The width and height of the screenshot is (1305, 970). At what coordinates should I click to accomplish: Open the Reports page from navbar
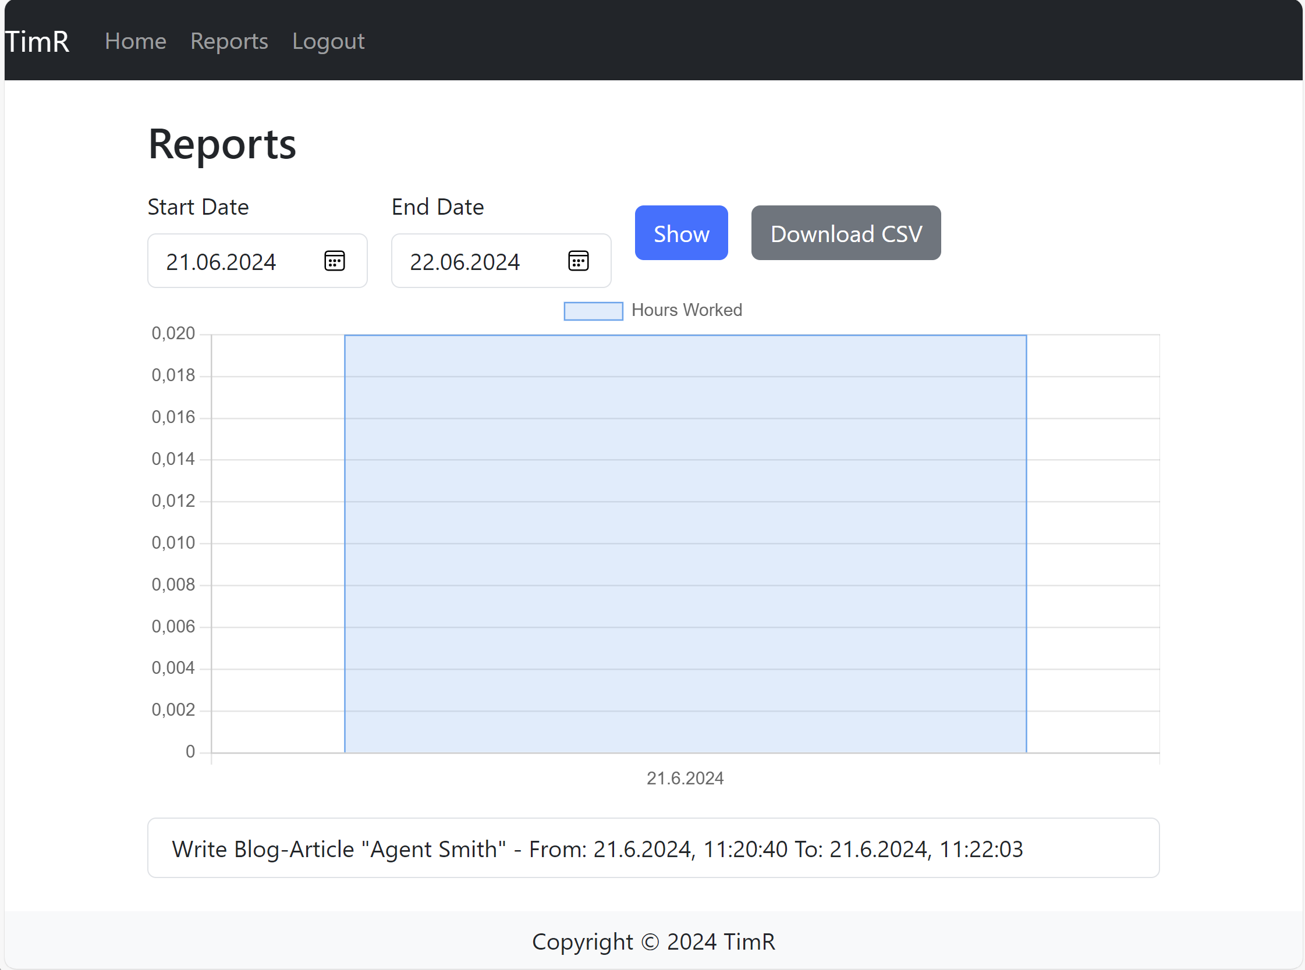point(229,41)
